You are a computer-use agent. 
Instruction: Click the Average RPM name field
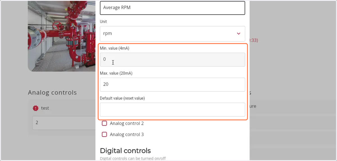point(172,8)
